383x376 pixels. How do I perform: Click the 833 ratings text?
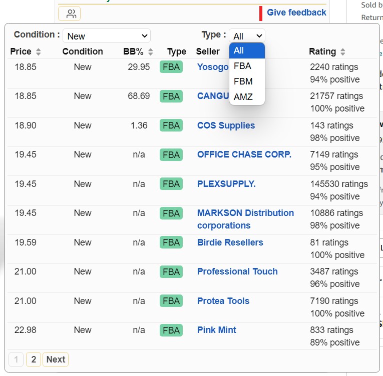[331, 330]
